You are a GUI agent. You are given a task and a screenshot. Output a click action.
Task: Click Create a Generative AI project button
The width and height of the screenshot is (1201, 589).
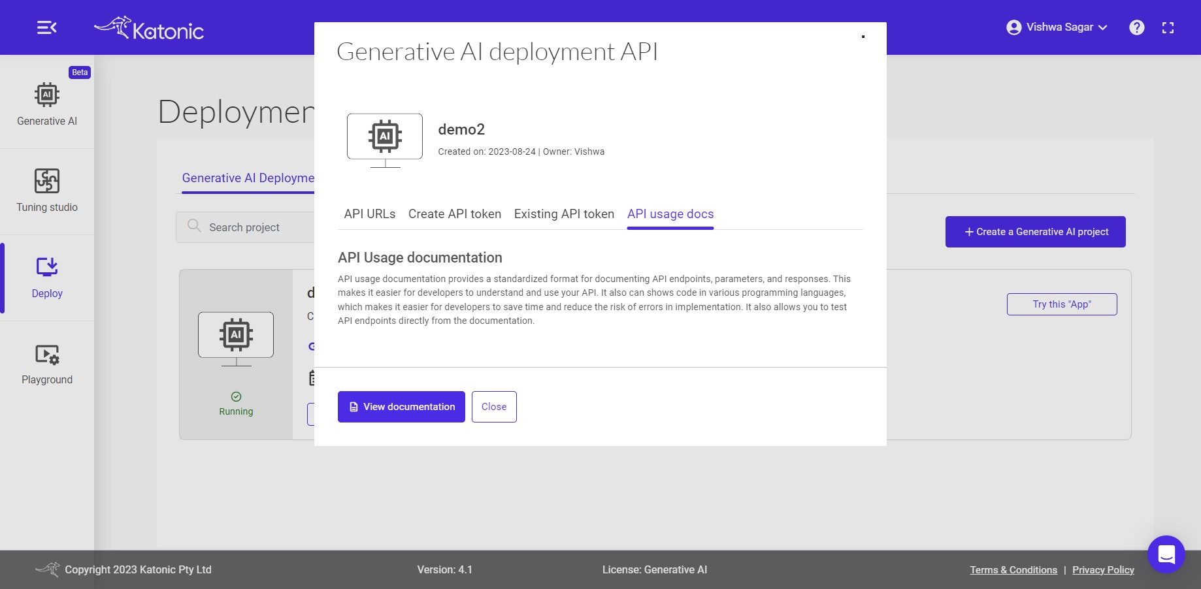(x=1035, y=232)
